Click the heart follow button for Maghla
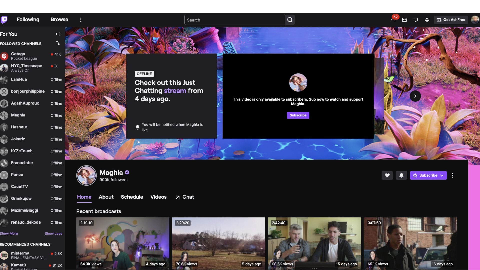 point(387,175)
